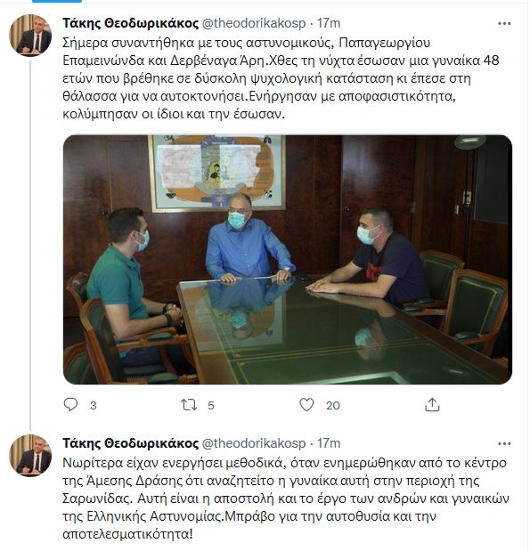Open the @theodorikakosp handle in second tweet
The width and height of the screenshot is (530, 551).
click(254, 443)
